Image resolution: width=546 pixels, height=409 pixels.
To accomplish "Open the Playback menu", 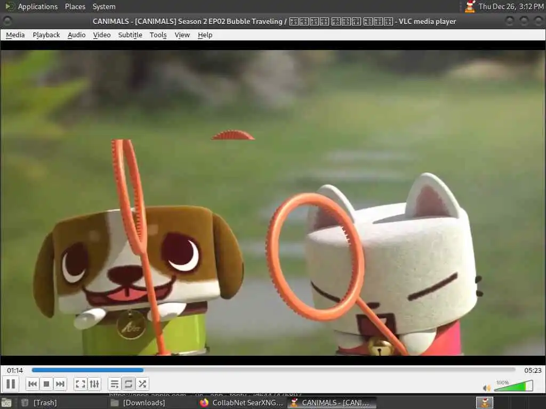I will (x=46, y=35).
